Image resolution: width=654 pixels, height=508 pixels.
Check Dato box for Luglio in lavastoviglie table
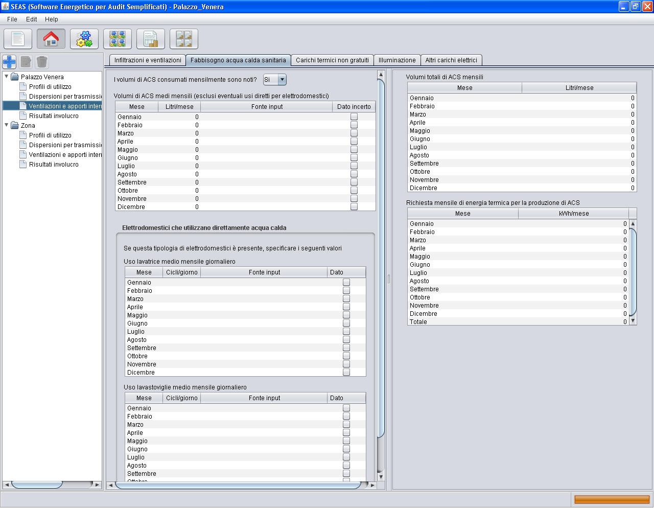(346, 457)
